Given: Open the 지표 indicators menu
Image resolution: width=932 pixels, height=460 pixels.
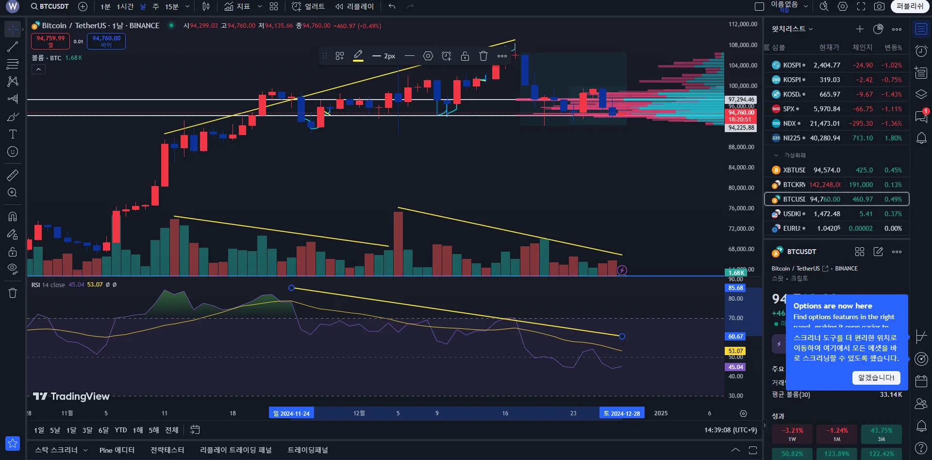Looking at the screenshot, I should point(237,7).
